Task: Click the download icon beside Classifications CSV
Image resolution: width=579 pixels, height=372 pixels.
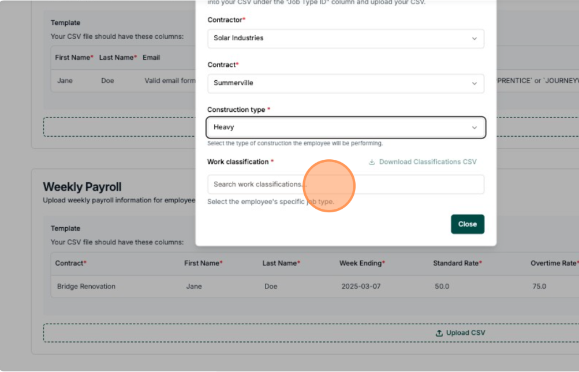Action: (x=371, y=162)
